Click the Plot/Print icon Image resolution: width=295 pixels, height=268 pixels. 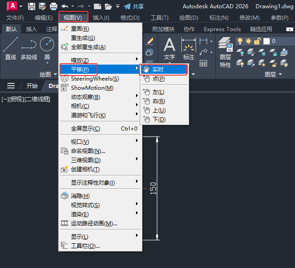(x=54, y=6)
